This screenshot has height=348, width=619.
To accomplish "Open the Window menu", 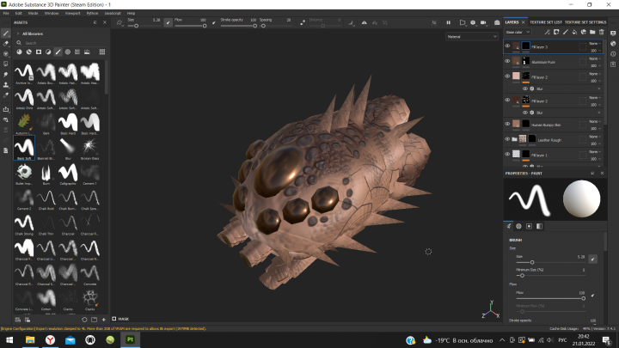I will 52,13.
